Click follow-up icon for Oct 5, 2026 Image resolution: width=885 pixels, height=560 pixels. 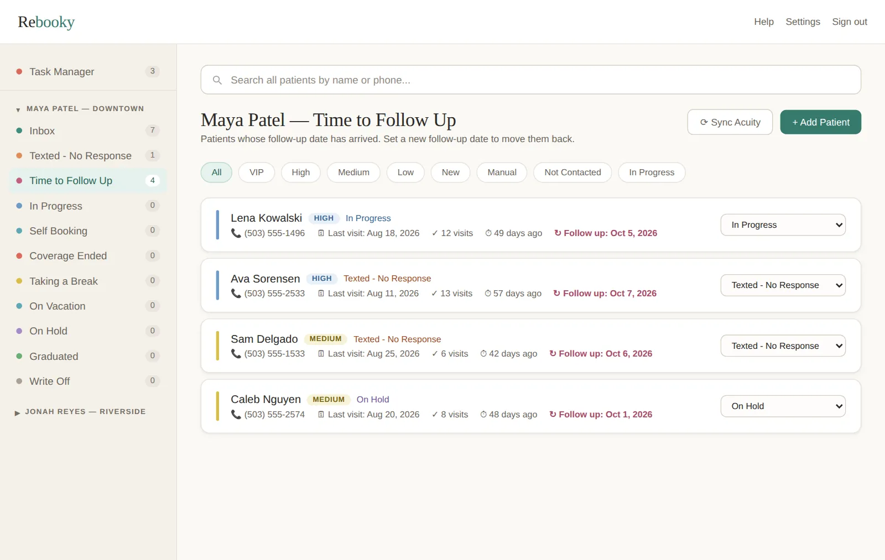(x=558, y=233)
